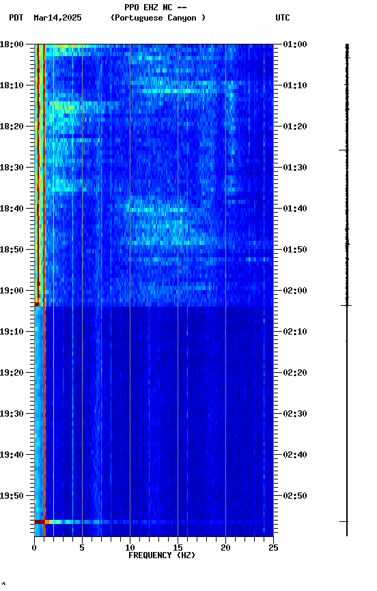Image resolution: width=377 pixels, height=591 pixels.
Task: Click the 02:50 UTC time label
Action: (x=295, y=497)
